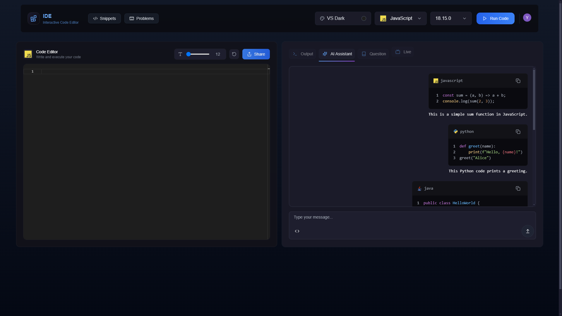Switch to the Question tab
Screen dimensions: 562x316
[373, 54]
